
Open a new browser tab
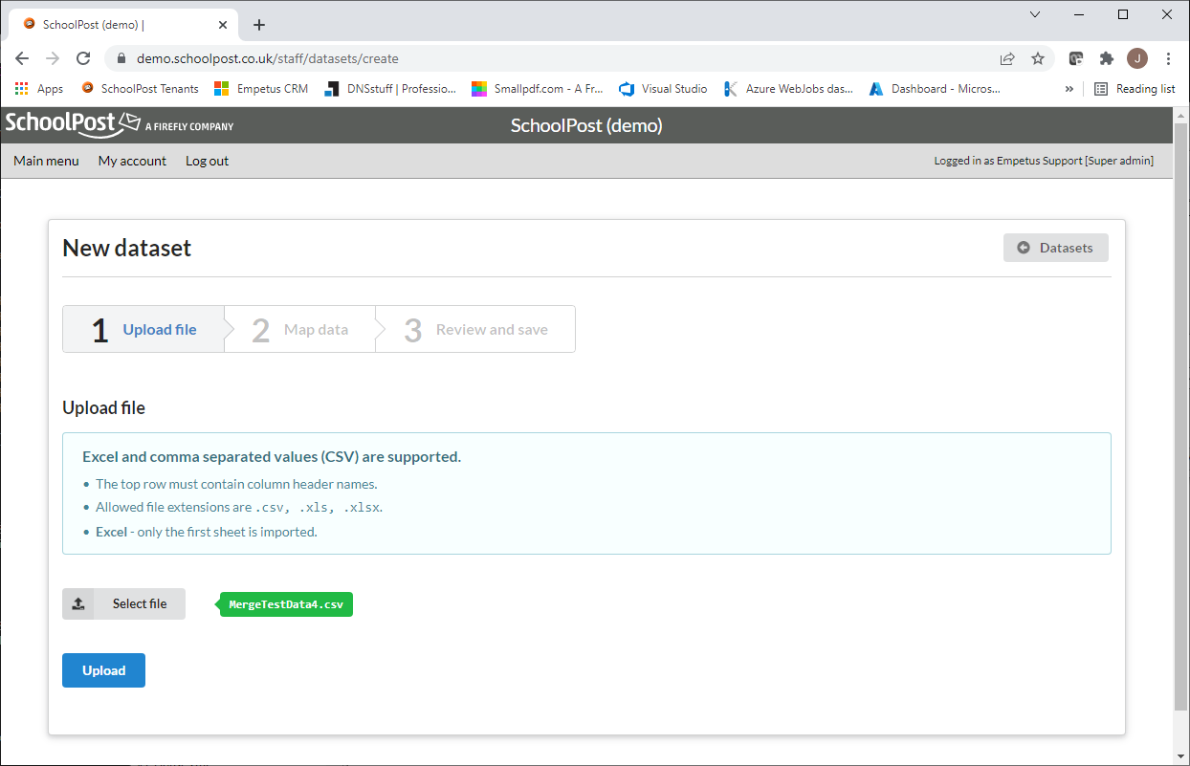pyautogui.click(x=259, y=25)
